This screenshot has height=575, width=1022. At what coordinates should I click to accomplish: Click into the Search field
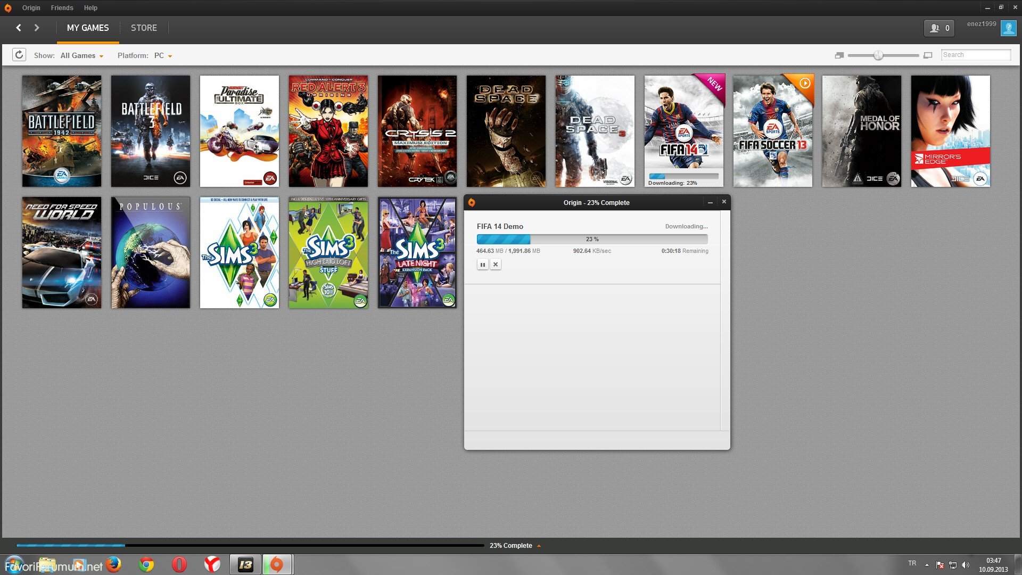coord(975,55)
